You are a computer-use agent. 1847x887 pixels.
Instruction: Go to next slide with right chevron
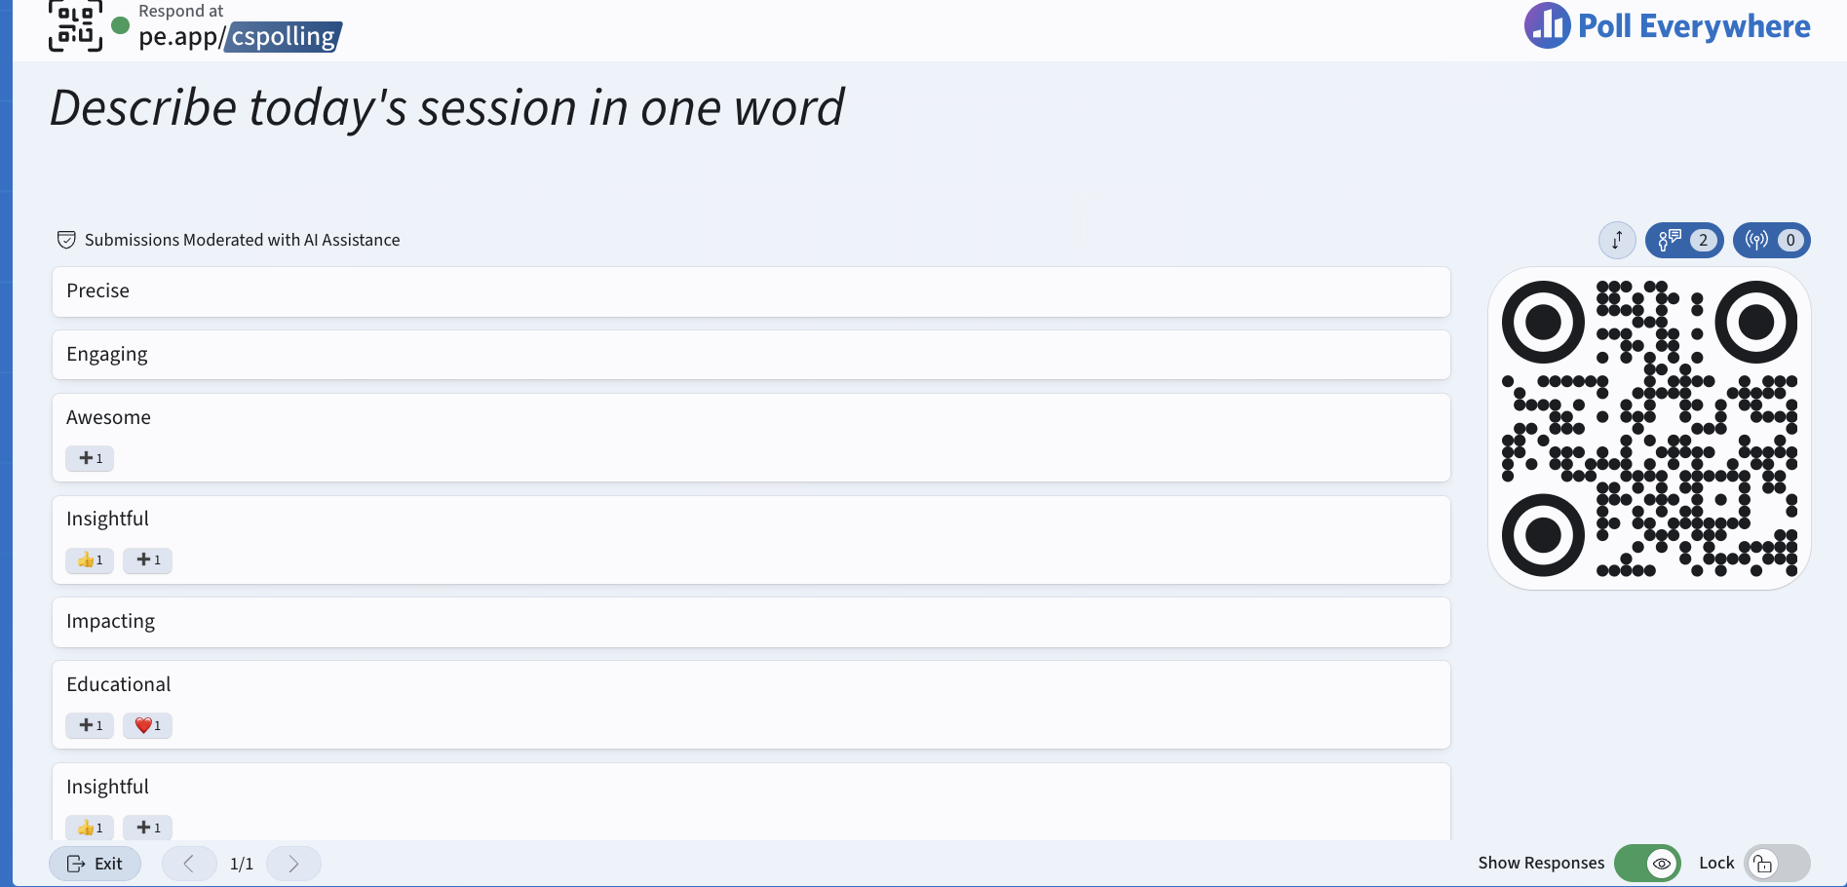coord(293,864)
